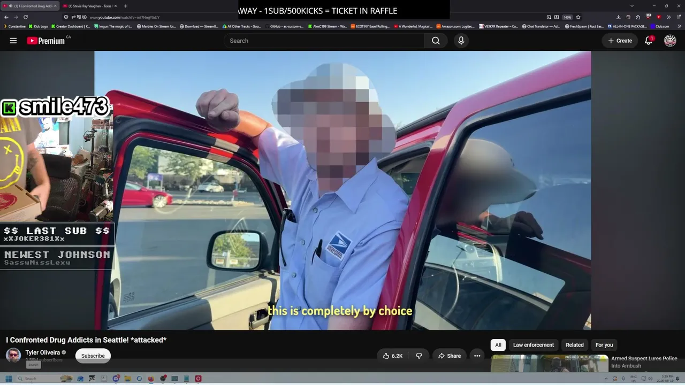Switch to Stevie Ray Vaughan tab
Image resolution: width=685 pixels, height=385 pixels.
89,6
